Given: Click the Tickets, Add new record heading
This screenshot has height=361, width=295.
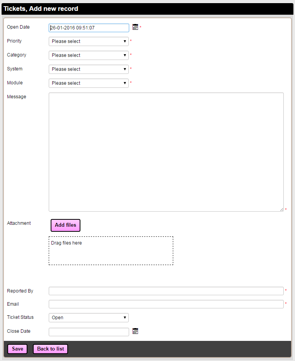Looking at the screenshot, I should (x=41, y=9).
